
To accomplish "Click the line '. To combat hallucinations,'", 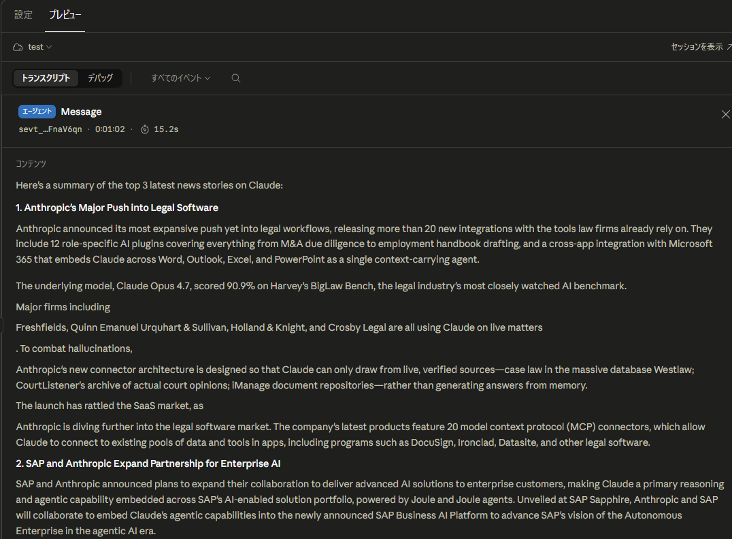I will point(74,348).
